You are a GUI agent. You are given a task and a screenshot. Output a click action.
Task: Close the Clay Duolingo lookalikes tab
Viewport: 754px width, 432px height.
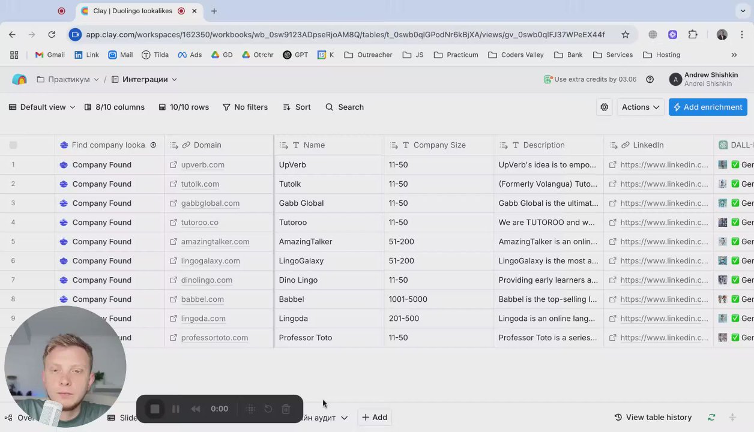click(194, 11)
